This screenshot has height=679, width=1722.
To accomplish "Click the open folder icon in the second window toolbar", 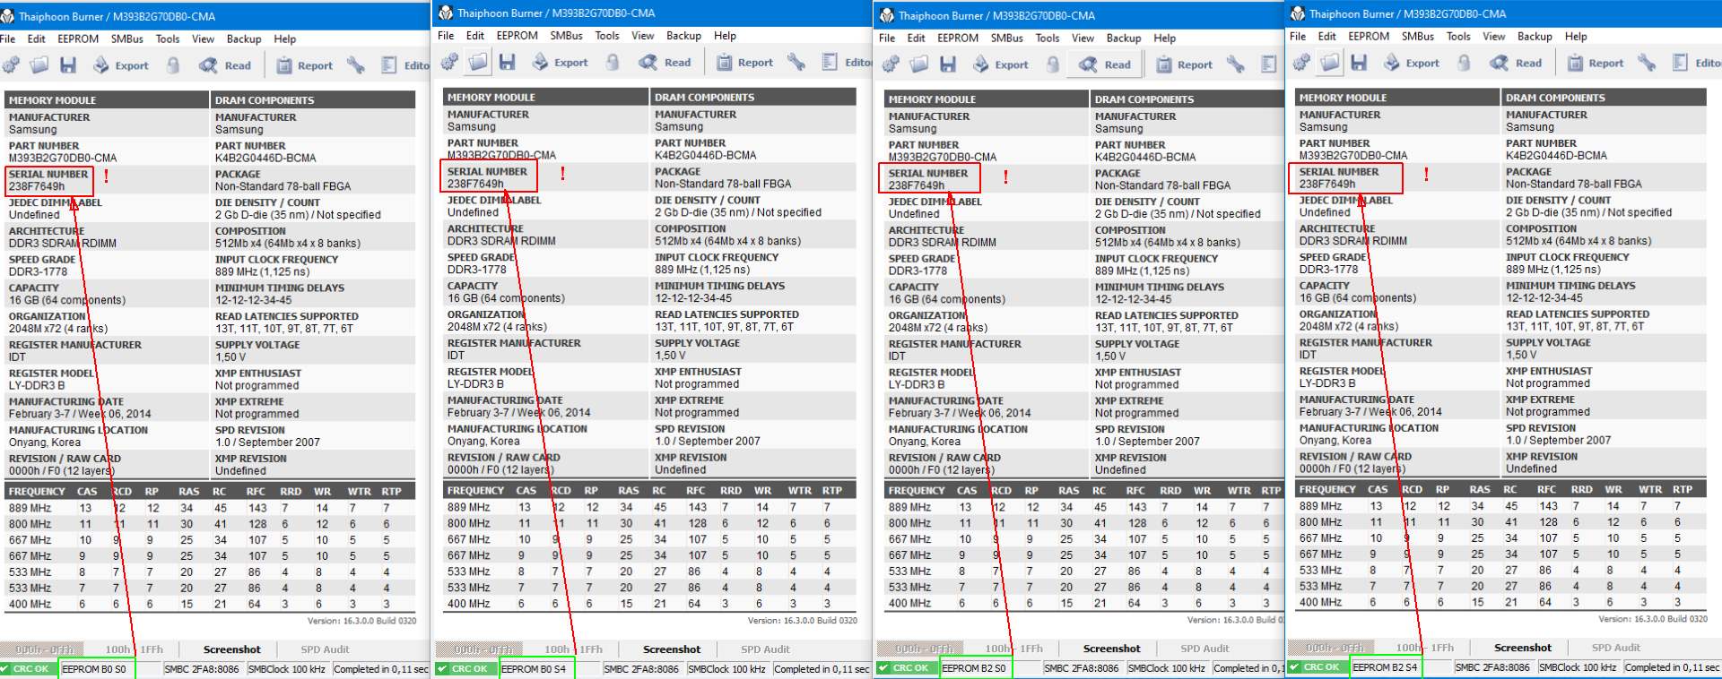I will (478, 62).
